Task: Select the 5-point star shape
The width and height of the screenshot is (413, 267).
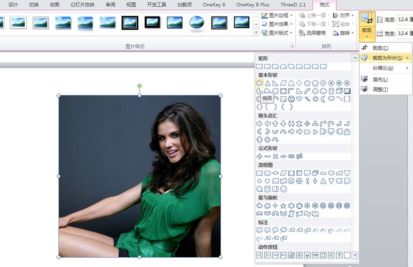Action: [283, 206]
